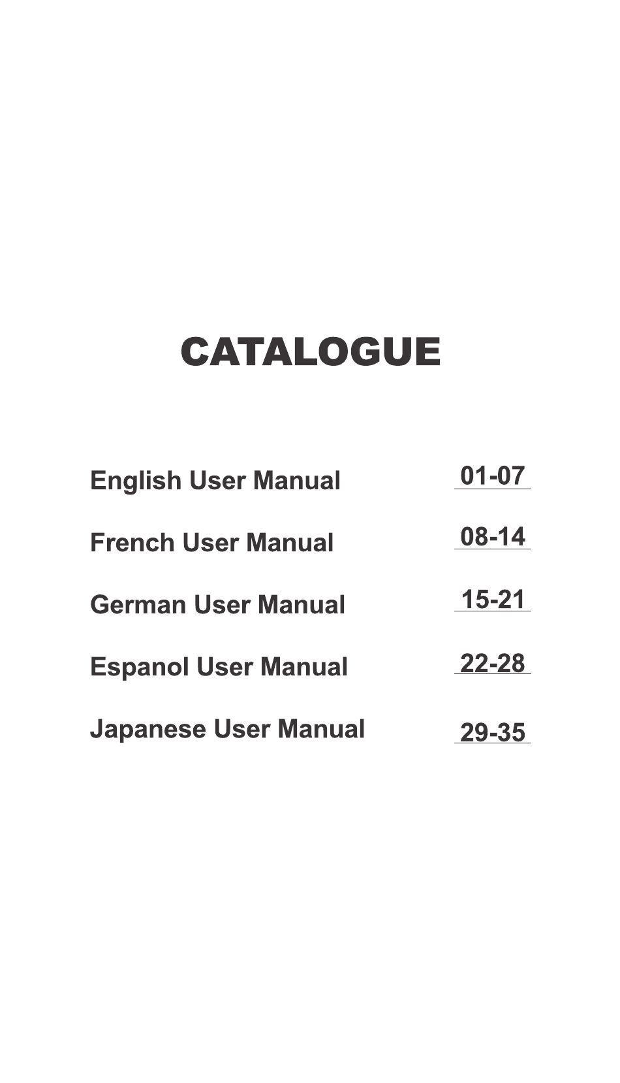Click the CATALOGUE heading
This screenshot has height=1083, width=620.
[x=311, y=351]
